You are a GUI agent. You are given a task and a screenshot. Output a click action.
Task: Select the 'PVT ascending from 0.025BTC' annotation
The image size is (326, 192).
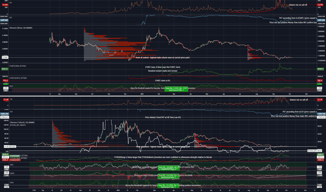[x=298, y=18]
